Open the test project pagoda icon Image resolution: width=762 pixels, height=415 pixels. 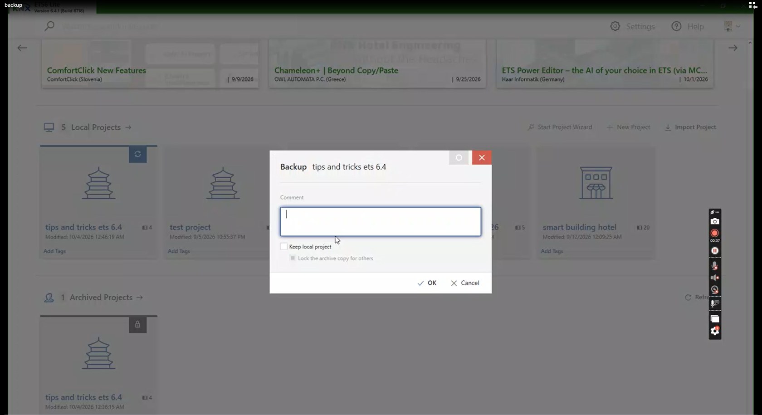tap(223, 183)
